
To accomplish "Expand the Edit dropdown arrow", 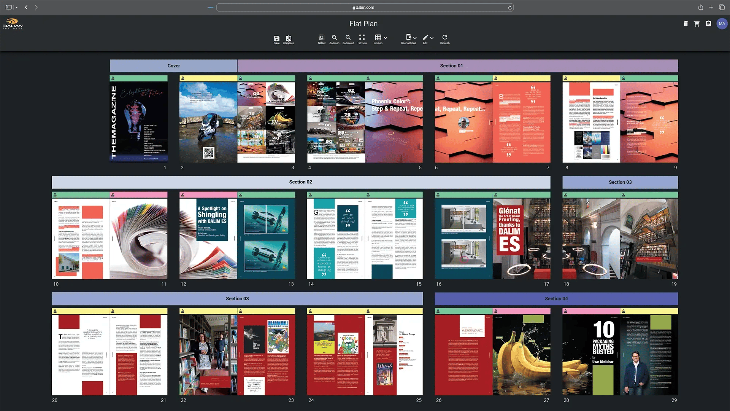I will pyautogui.click(x=432, y=38).
